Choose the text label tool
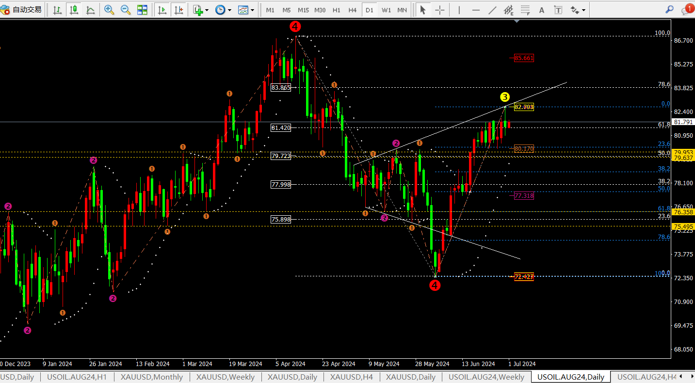The width and height of the screenshot is (695, 383). click(558, 10)
